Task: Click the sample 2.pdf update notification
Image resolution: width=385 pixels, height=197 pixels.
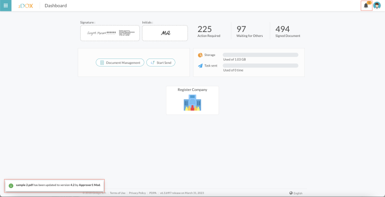Action: (x=54, y=185)
